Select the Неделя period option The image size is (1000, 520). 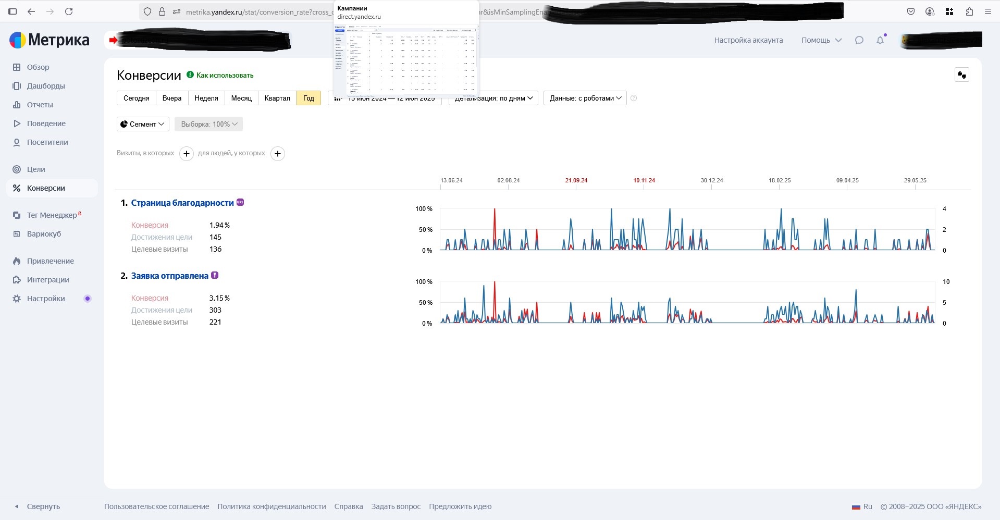click(206, 98)
